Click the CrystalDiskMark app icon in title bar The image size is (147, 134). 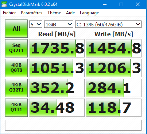[x=4, y=4]
